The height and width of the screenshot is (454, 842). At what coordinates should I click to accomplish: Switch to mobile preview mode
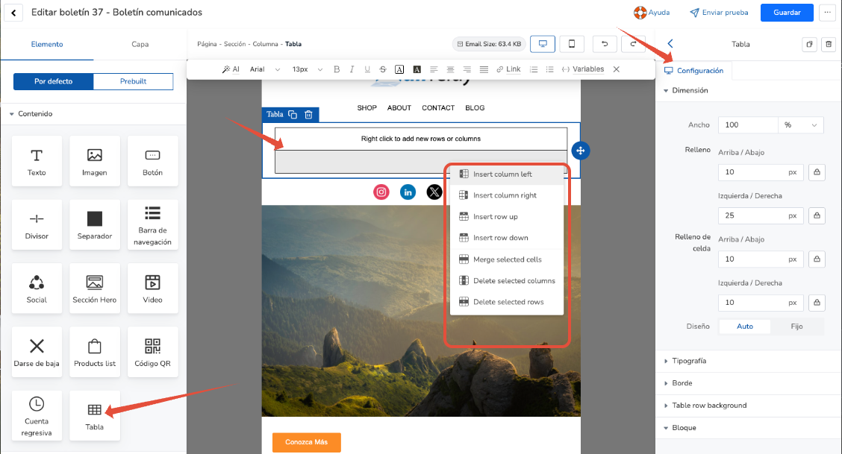572,44
